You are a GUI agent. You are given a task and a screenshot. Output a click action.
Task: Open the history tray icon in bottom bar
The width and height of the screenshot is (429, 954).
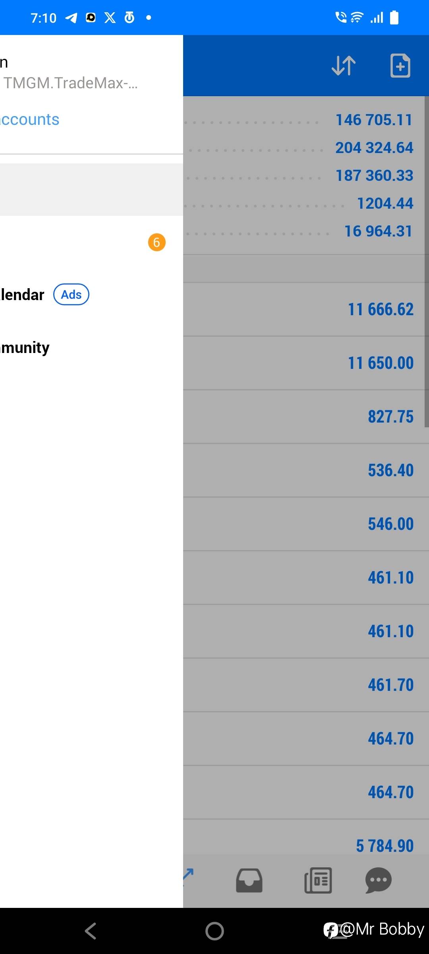[x=249, y=880]
